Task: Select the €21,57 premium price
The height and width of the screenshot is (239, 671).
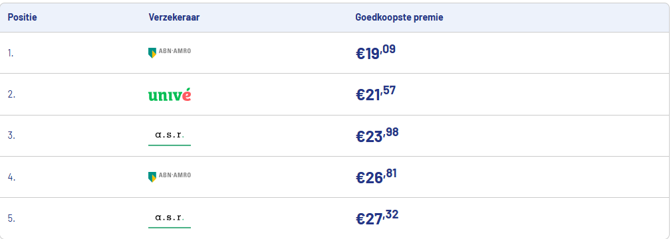Action: click(376, 94)
